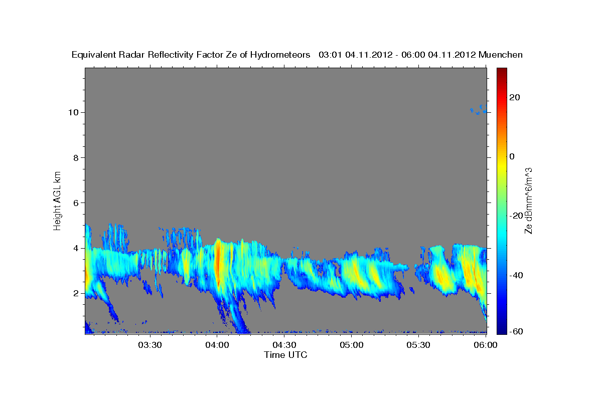Click the height tick label '10'
The width and height of the screenshot is (602, 401).
pos(74,112)
